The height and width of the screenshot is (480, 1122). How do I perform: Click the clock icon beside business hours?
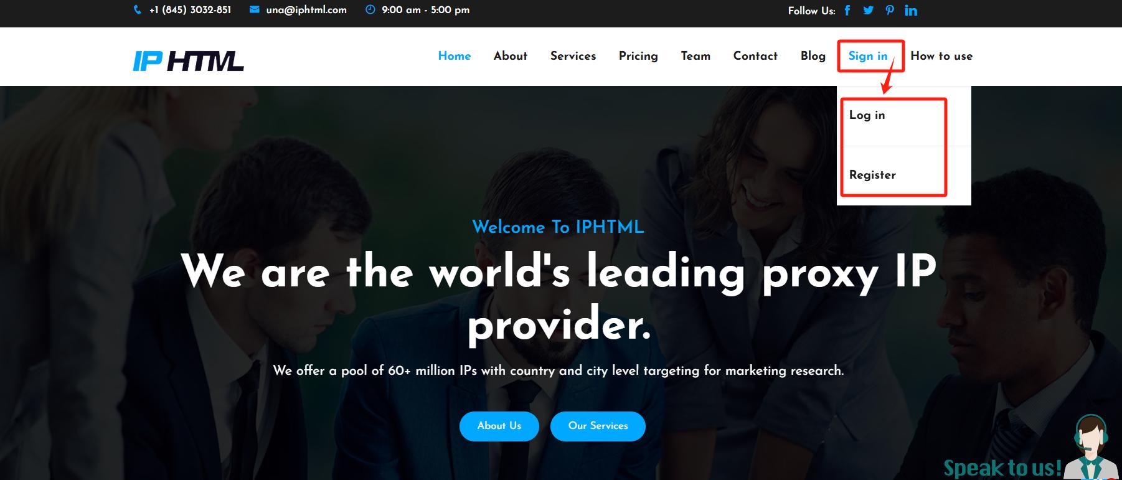[370, 9]
